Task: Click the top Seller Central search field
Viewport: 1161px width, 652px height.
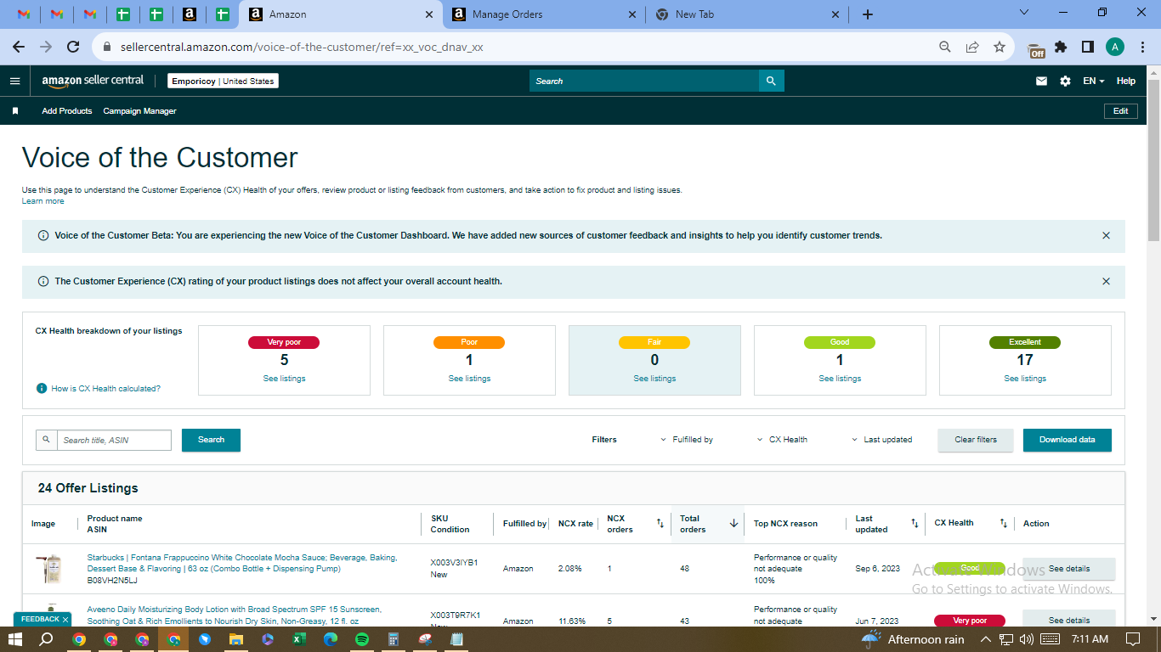Action: [x=644, y=81]
